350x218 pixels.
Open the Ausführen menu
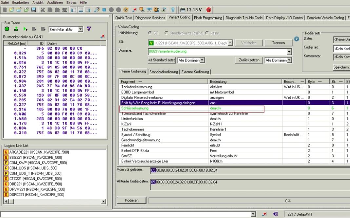(x=55, y=2)
